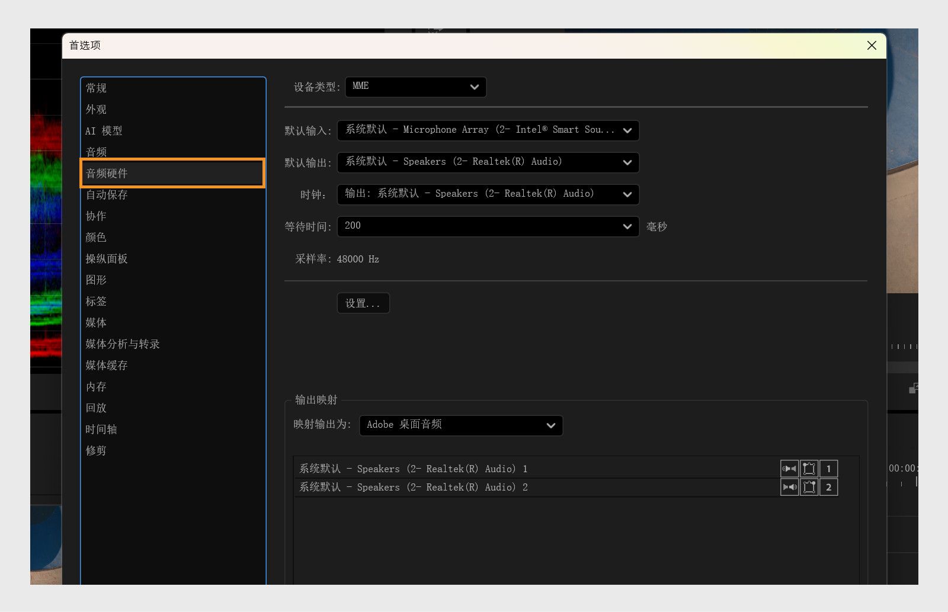Select 回放 from the preferences list
This screenshot has height=612, width=948.
[96, 408]
